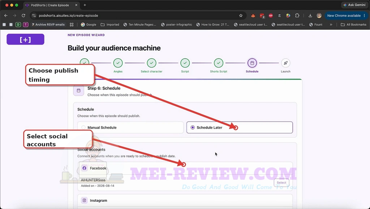Viewport: 370px width, 209px height.
Task: Expand hidden bookmarks chevron
Action: click(x=331, y=25)
